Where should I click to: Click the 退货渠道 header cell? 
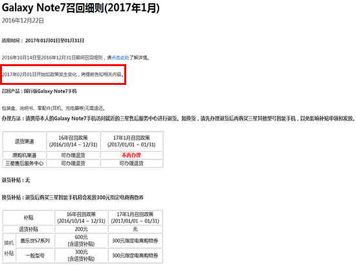[25, 141]
